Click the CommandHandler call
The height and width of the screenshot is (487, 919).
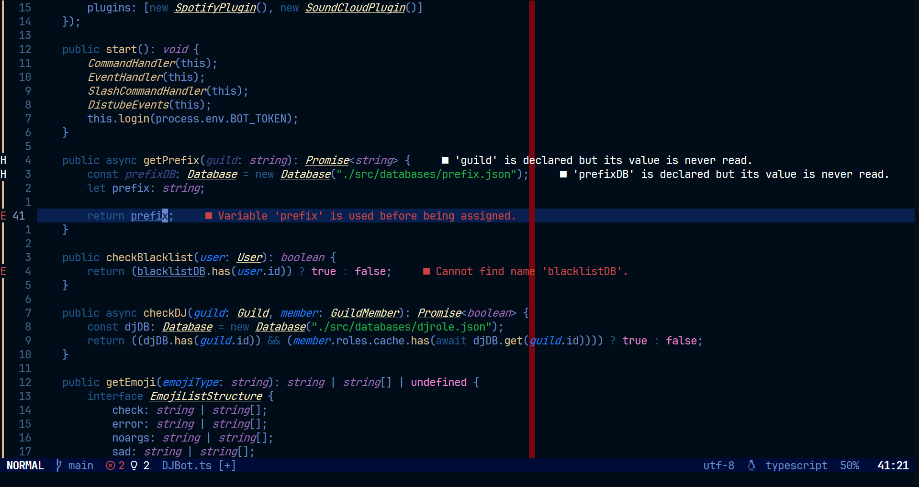[132, 63]
